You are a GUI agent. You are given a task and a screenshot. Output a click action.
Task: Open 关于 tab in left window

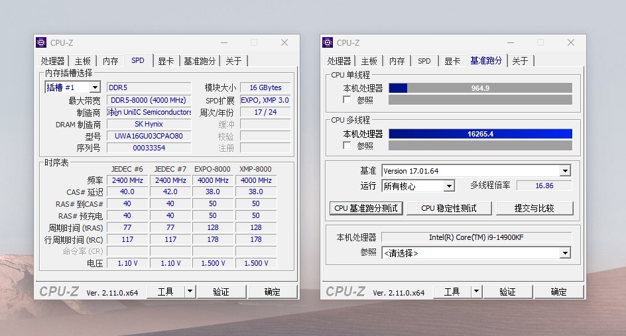[x=233, y=61]
